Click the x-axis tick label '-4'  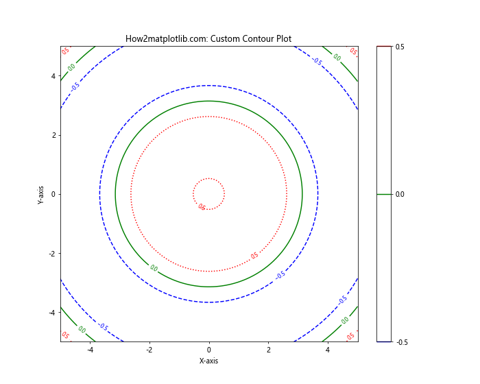[x=89, y=349]
